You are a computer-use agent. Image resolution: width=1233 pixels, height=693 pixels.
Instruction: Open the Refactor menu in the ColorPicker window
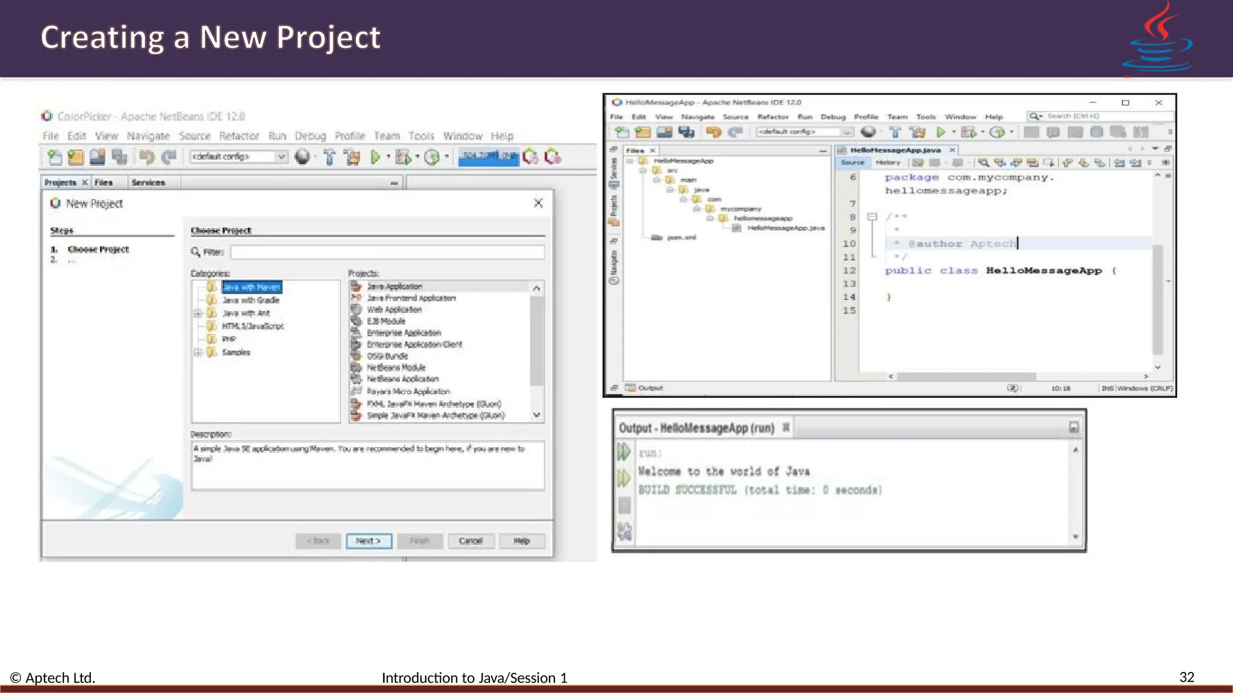pos(239,136)
